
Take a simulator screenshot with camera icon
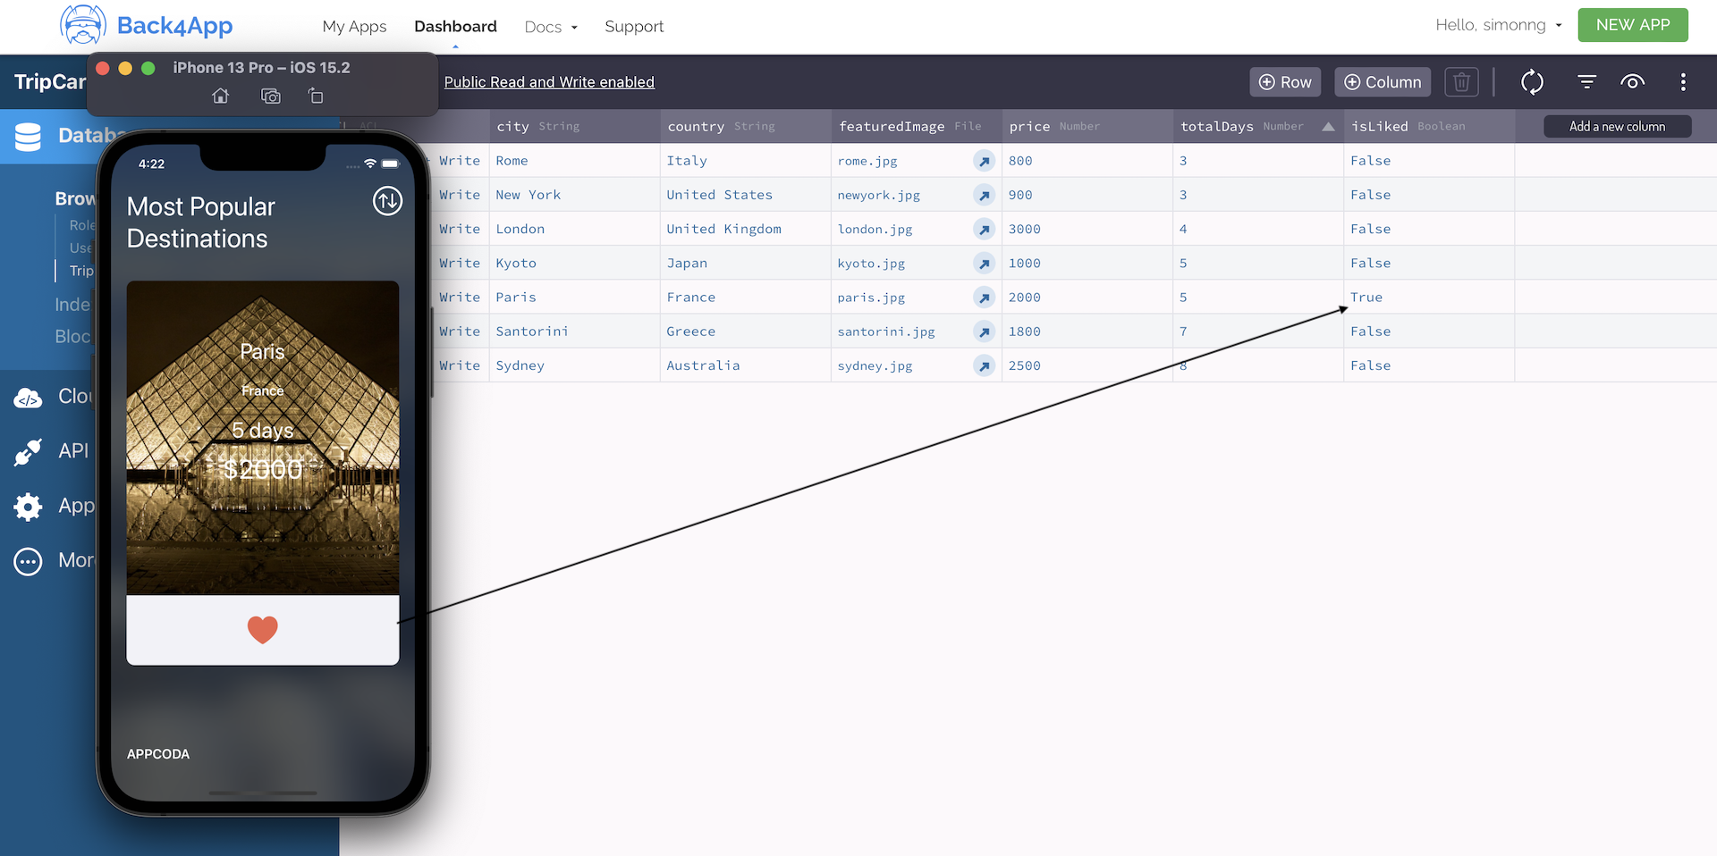click(x=270, y=96)
